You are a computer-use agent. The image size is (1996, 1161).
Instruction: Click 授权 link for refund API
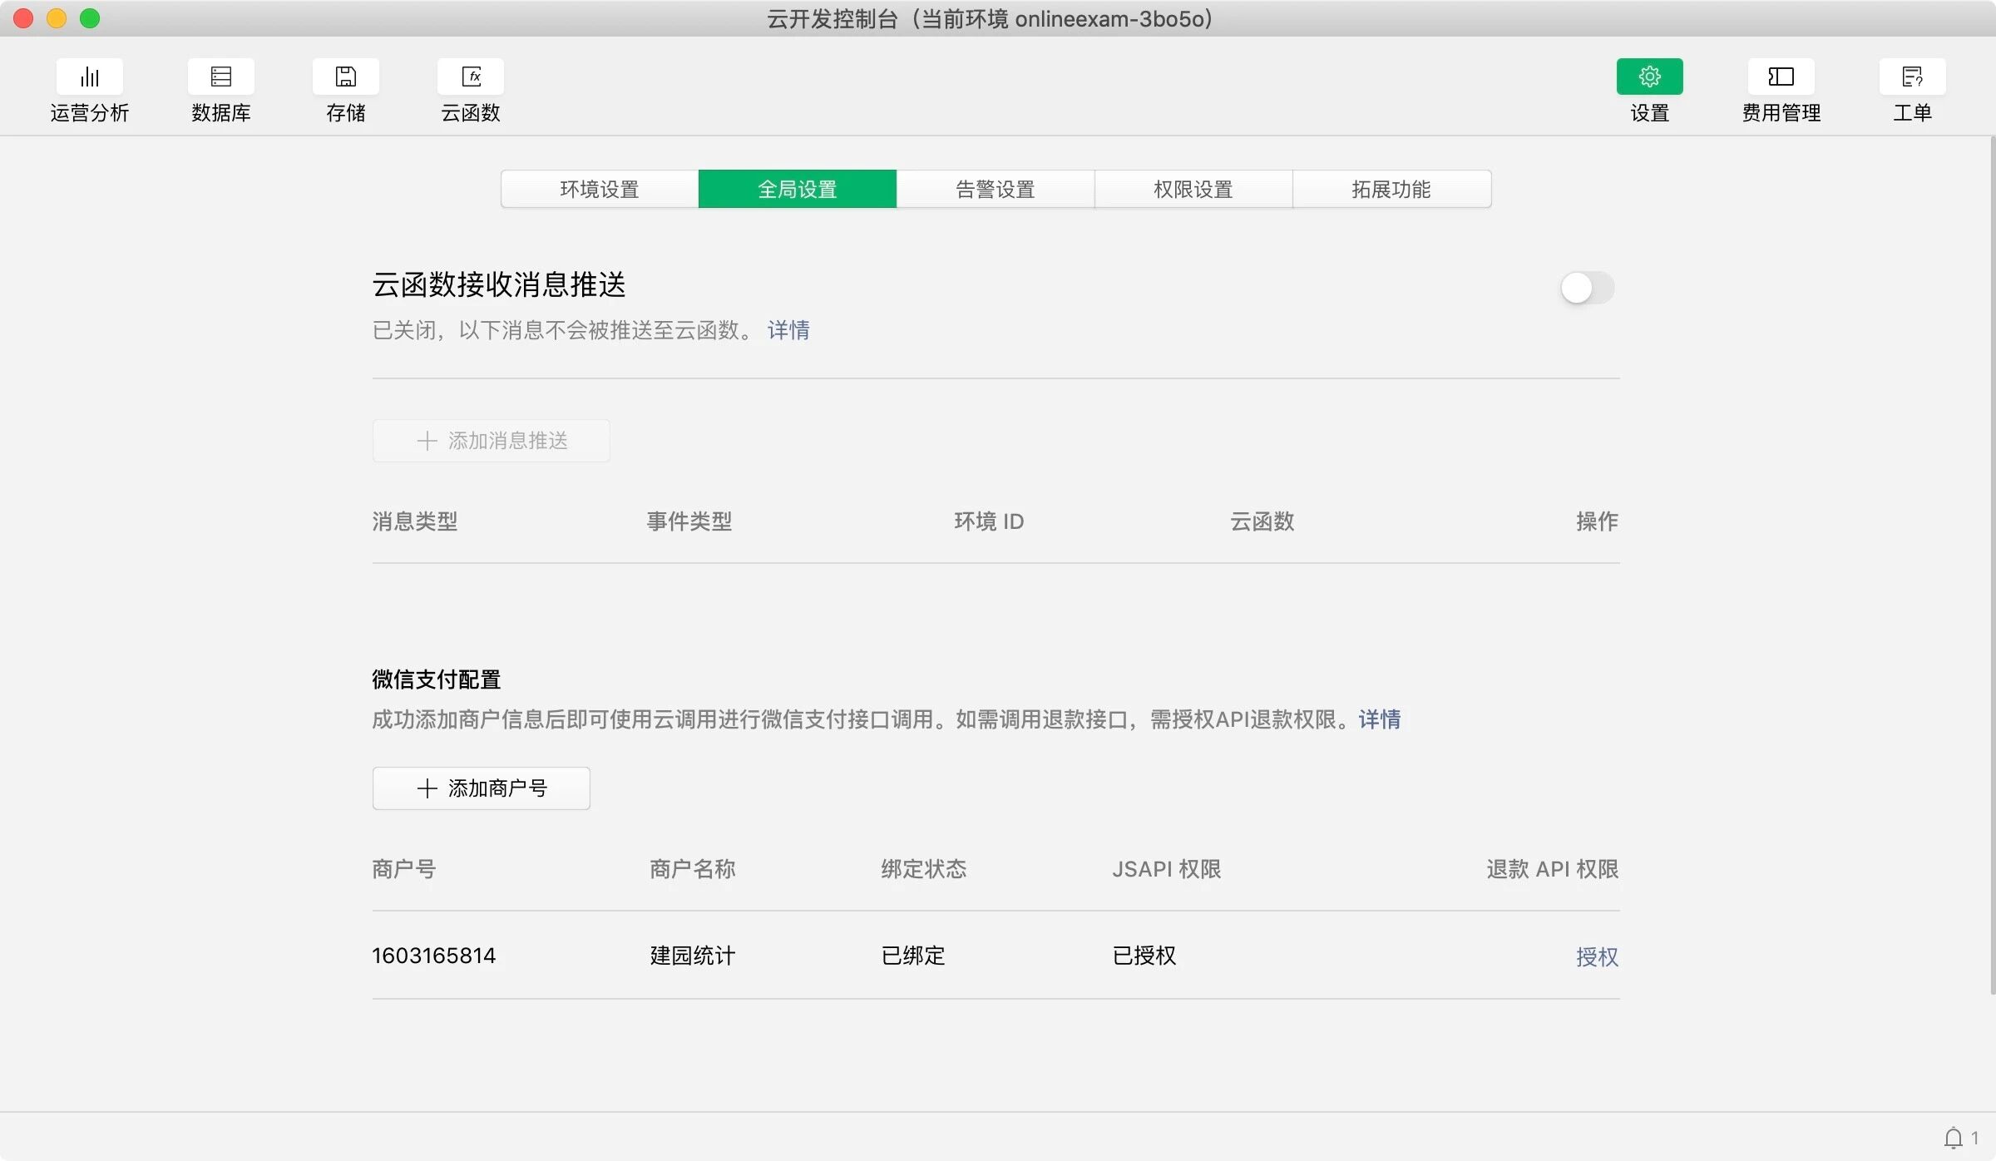tap(1596, 956)
